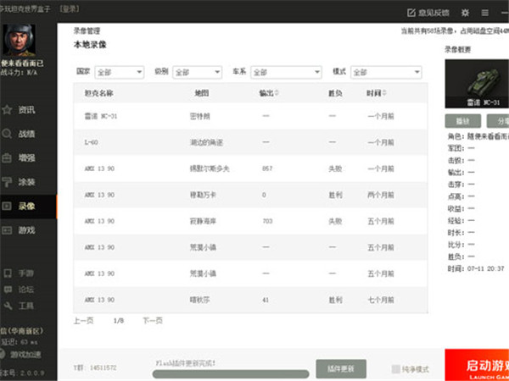
Task: Open 工具 wrench tools icon
Action: [x=8, y=306]
